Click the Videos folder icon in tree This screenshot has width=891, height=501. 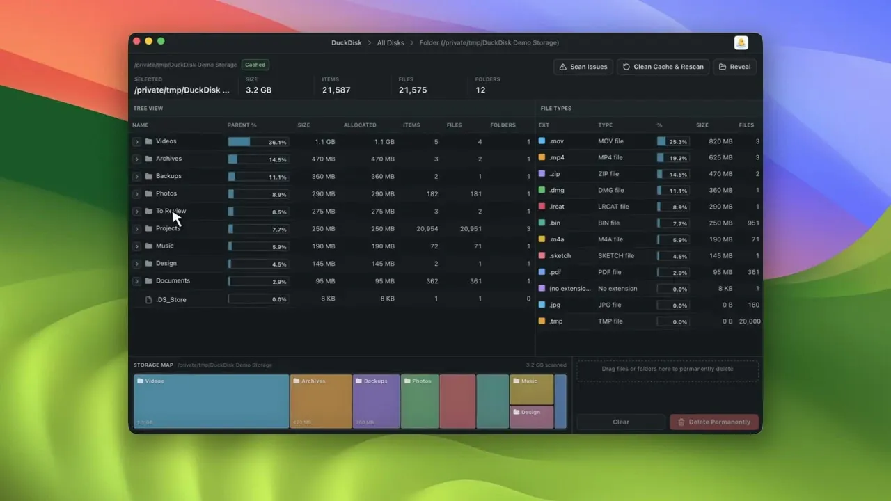pyautogui.click(x=149, y=141)
